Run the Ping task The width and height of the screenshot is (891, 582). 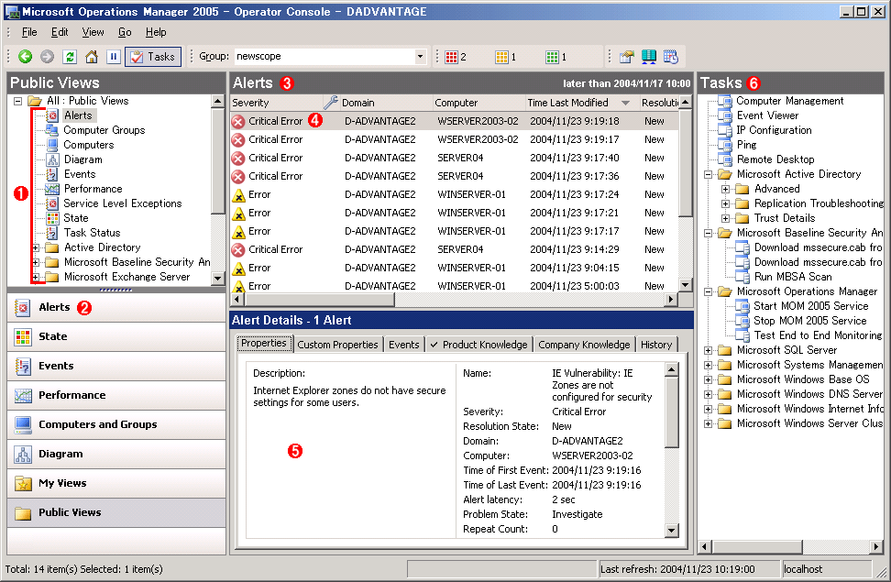747,145
